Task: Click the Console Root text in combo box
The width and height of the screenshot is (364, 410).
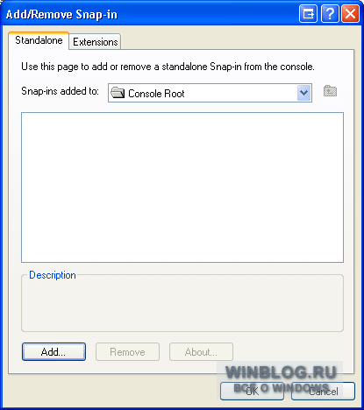Action: (x=156, y=94)
